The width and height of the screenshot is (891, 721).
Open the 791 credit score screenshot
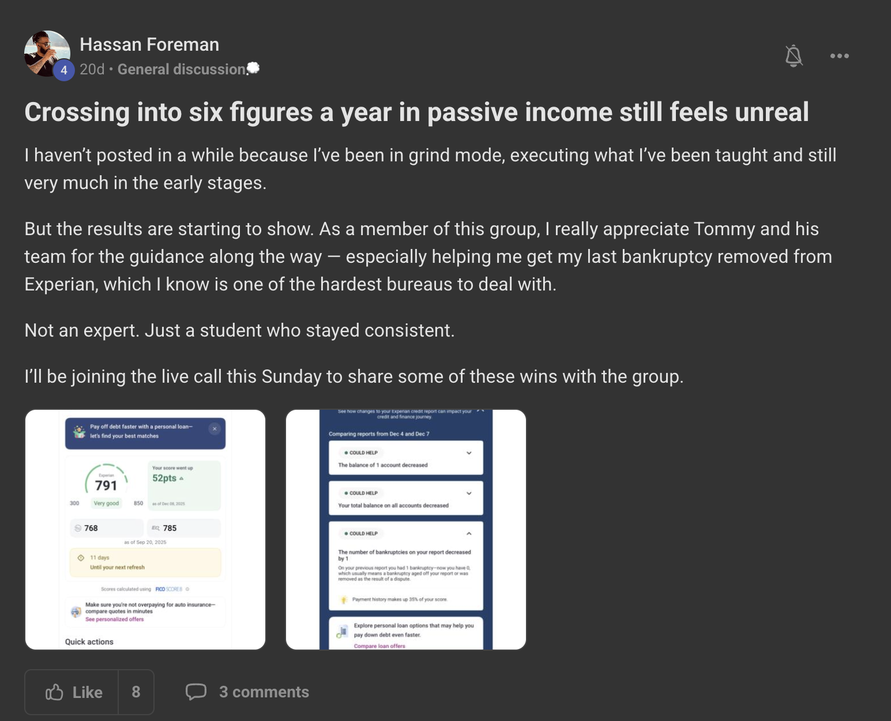tap(145, 530)
